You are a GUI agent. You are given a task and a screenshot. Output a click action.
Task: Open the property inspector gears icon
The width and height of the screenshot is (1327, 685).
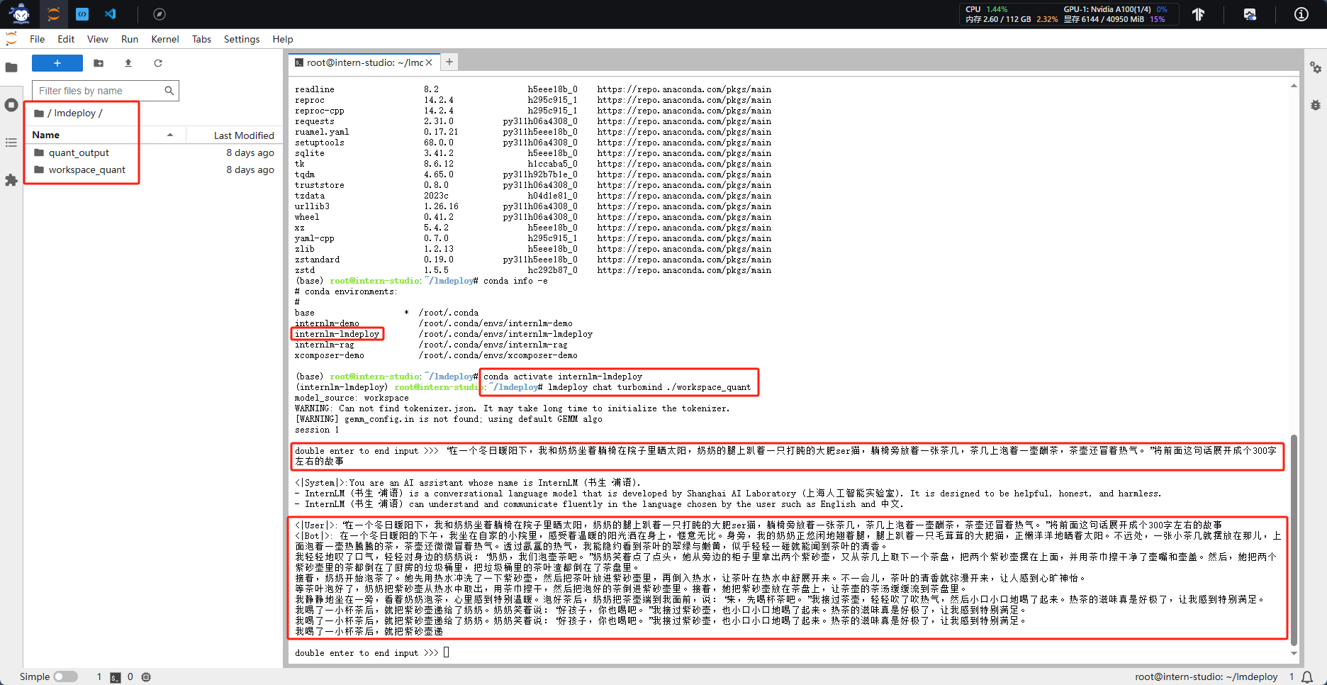1316,67
